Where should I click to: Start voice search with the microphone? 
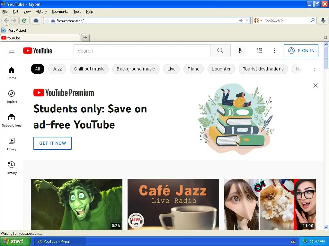tap(239, 51)
